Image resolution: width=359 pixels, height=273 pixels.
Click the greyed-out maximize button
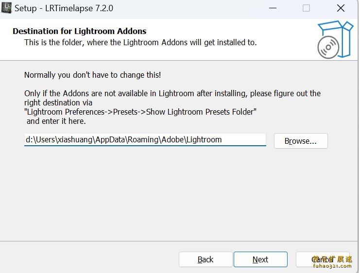coord(306,8)
